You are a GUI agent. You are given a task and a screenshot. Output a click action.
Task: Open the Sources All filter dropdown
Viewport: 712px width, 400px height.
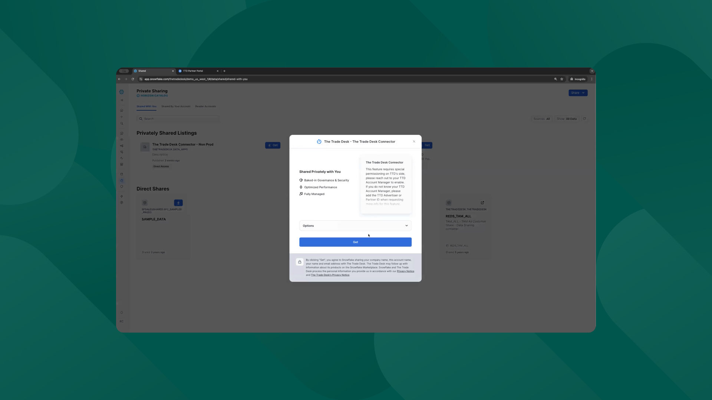click(541, 119)
